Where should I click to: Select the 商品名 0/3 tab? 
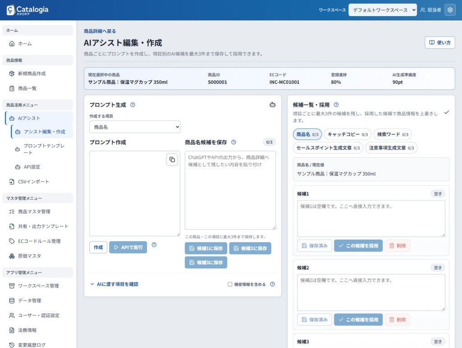pyautogui.click(x=307, y=134)
